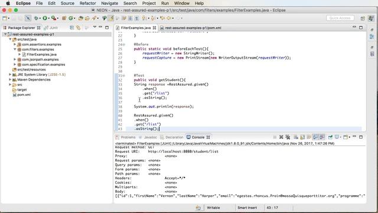Click the Open Perspective icon

point(363,18)
